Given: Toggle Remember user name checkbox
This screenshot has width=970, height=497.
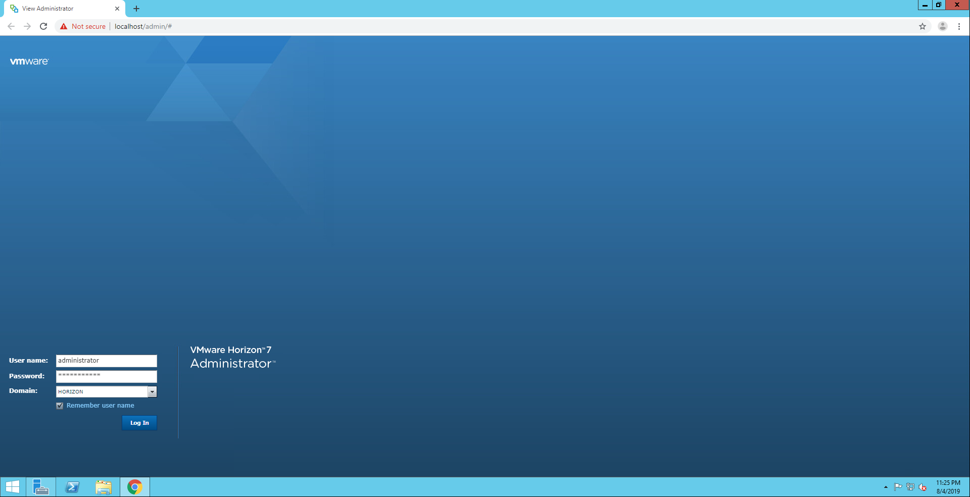Looking at the screenshot, I should pyautogui.click(x=60, y=406).
